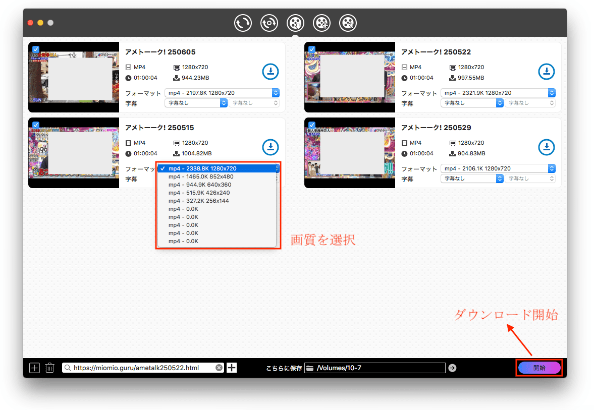Image resolution: width=594 pixels, height=410 pixels.
Task: Choose mp4 - 327.2K 256x144 quality option
Action: (x=217, y=201)
